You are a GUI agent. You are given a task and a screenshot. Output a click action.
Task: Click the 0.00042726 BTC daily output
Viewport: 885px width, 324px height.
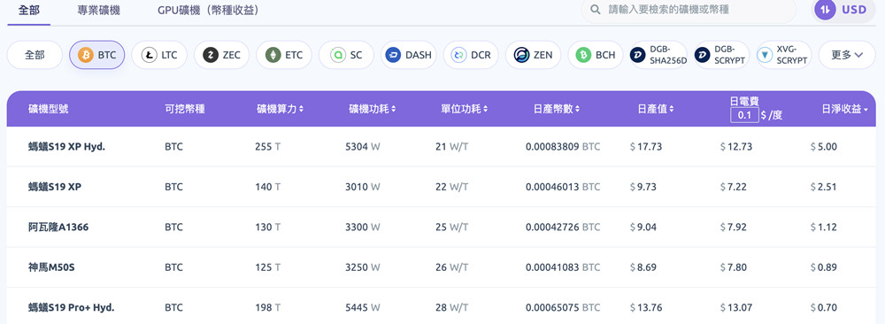click(x=563, y=227)
